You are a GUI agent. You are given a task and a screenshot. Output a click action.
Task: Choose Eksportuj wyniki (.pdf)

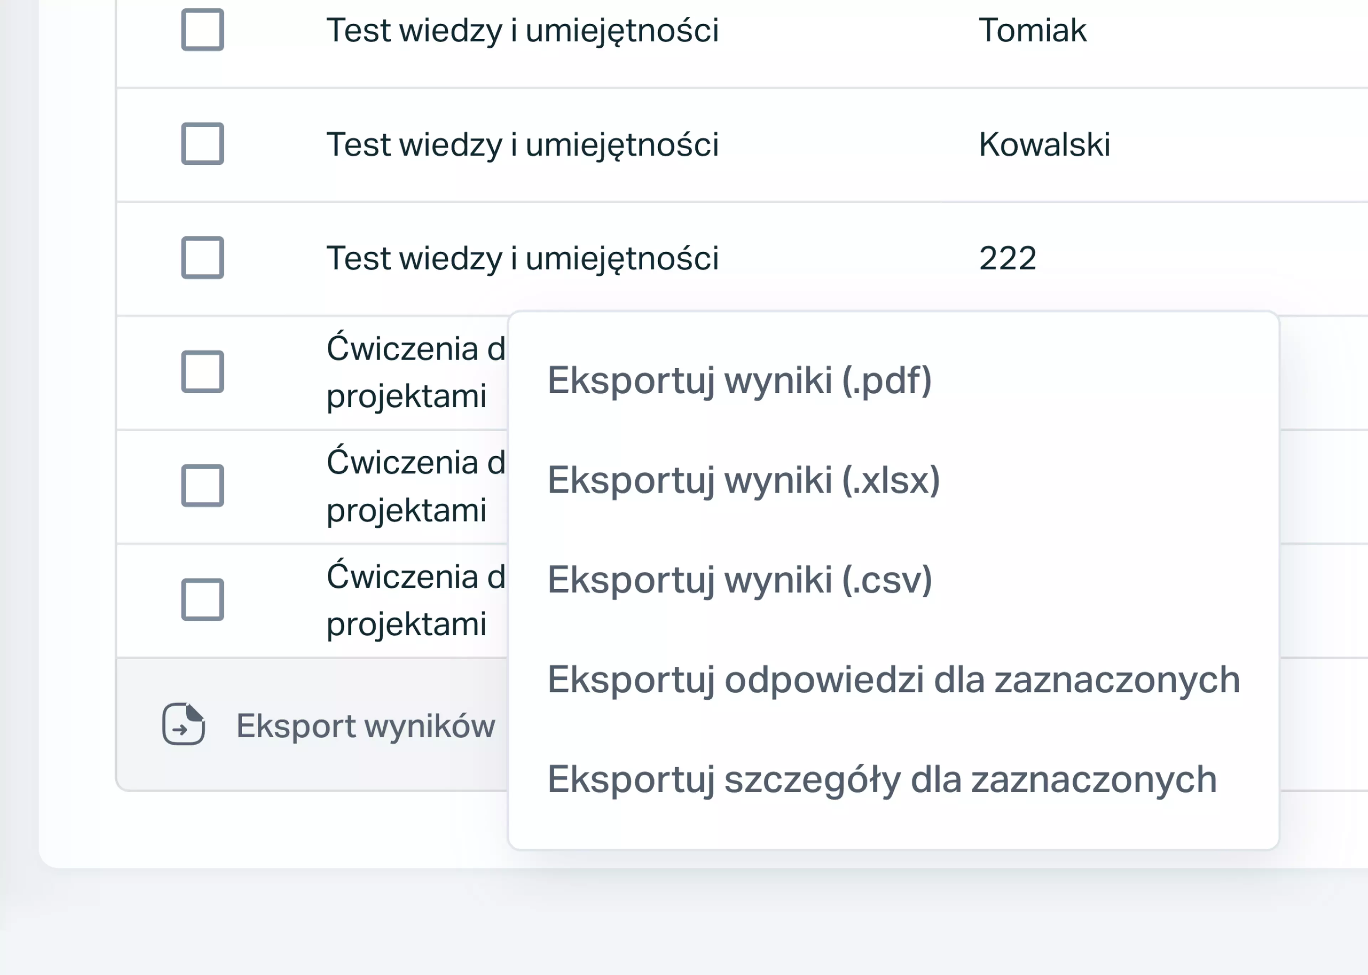pos(740,381)
